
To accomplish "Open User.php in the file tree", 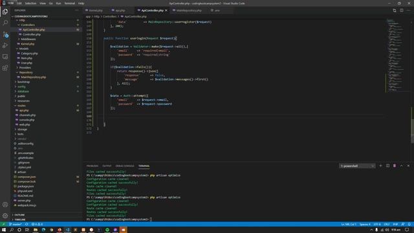I will click(x=27, y=63).
